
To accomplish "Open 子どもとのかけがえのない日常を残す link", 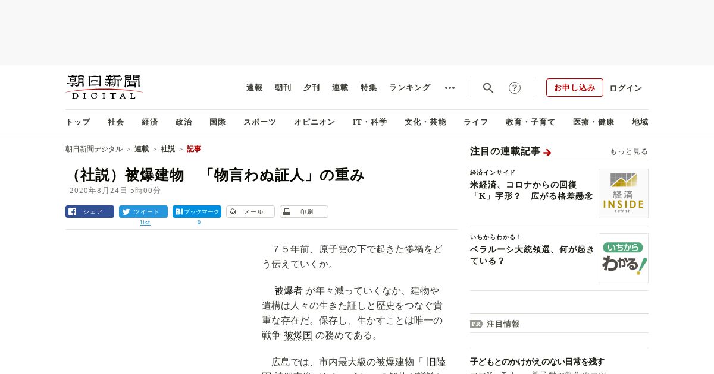I will (x=537, y=362).
